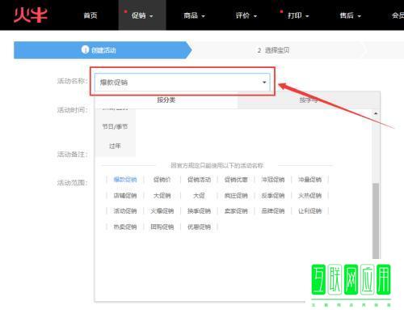Click the 活动名称 combo box field
Viewport: 404px width, 310px height.
coord(182,82)
